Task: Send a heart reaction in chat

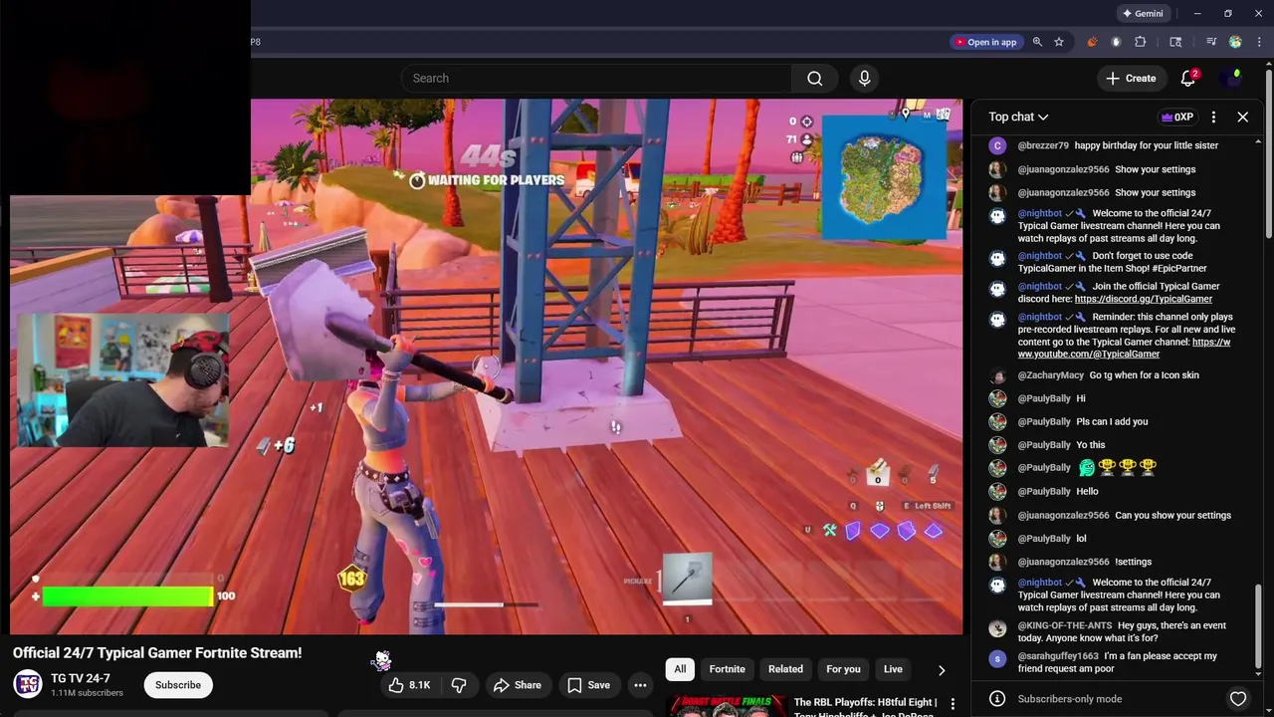Action: 1238,699
